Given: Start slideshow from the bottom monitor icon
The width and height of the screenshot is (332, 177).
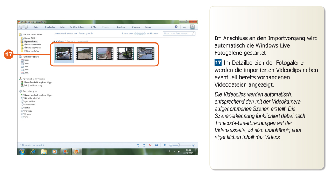Looking at the screenshot, I should click(x=156, y=145).
